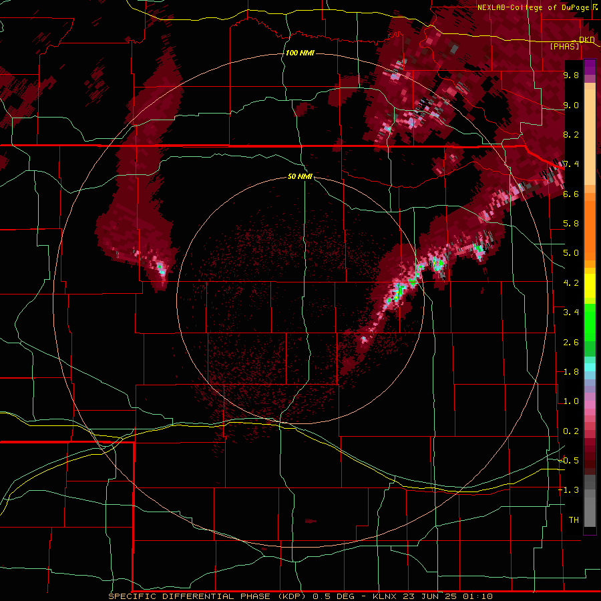The width and height of the screenshot is (601, 601).
Task: Click the 0.5 DEG elevation angle text
Action: pyautogui.click(x=334, y=596)
